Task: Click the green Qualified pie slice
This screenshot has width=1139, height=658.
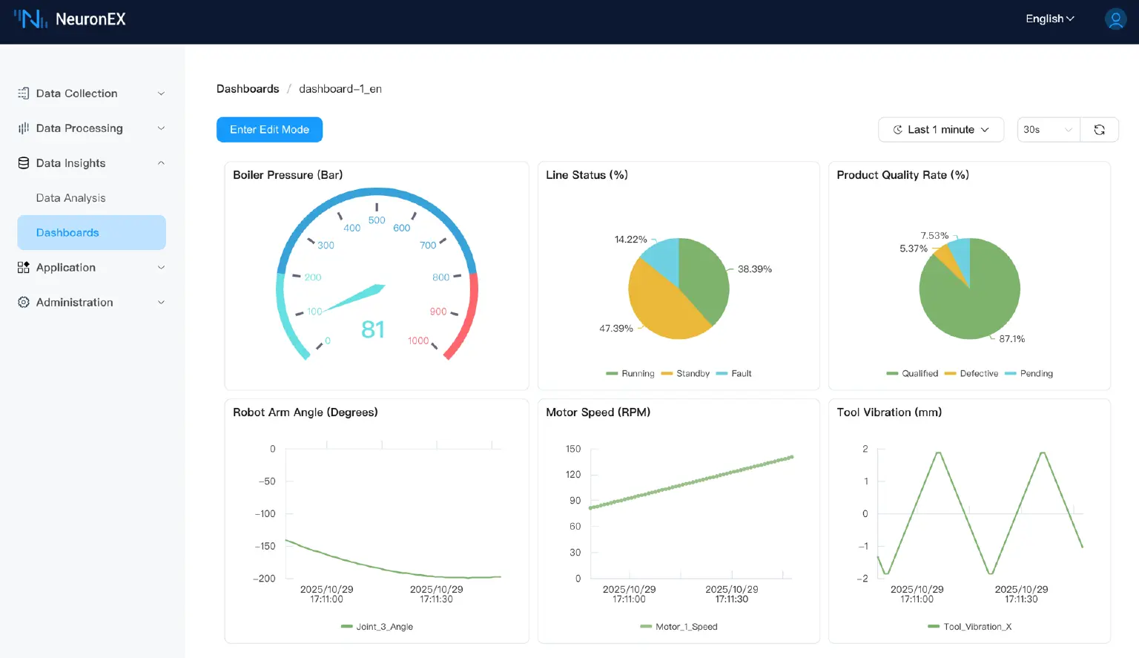Action: 971,304
